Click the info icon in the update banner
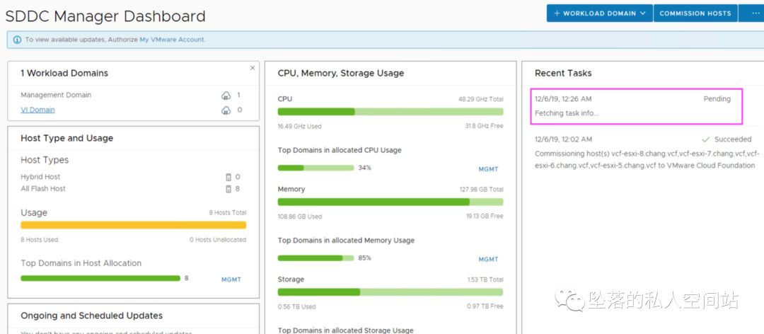Image resolution: width=764 pixels, height=334 pixels. 17,40
